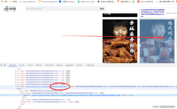
Task: Click the 搜索 search button
Action: point(102,9)
